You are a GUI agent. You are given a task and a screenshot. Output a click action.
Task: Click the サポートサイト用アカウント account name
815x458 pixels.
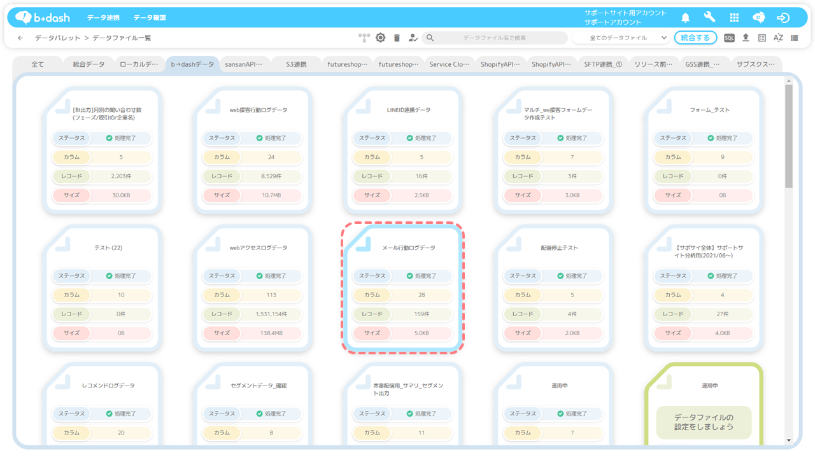[x=625, y=13]
